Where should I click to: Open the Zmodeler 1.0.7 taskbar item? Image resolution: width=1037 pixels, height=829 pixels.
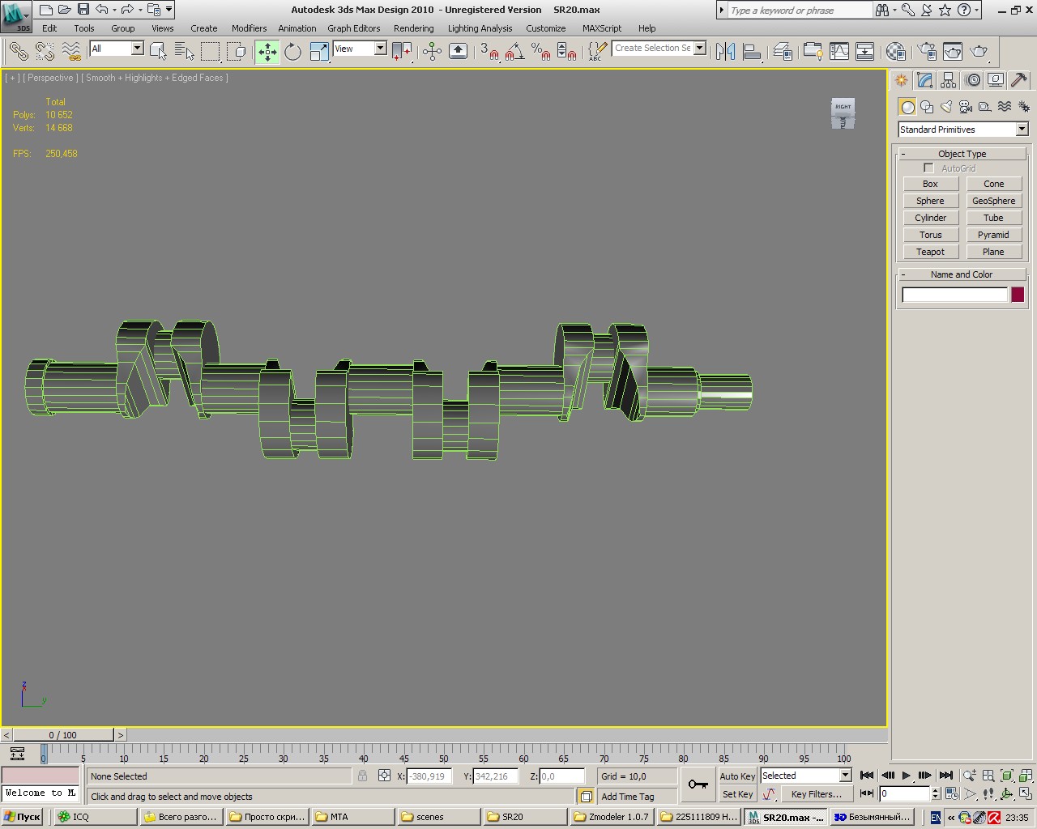coord(611,817)
